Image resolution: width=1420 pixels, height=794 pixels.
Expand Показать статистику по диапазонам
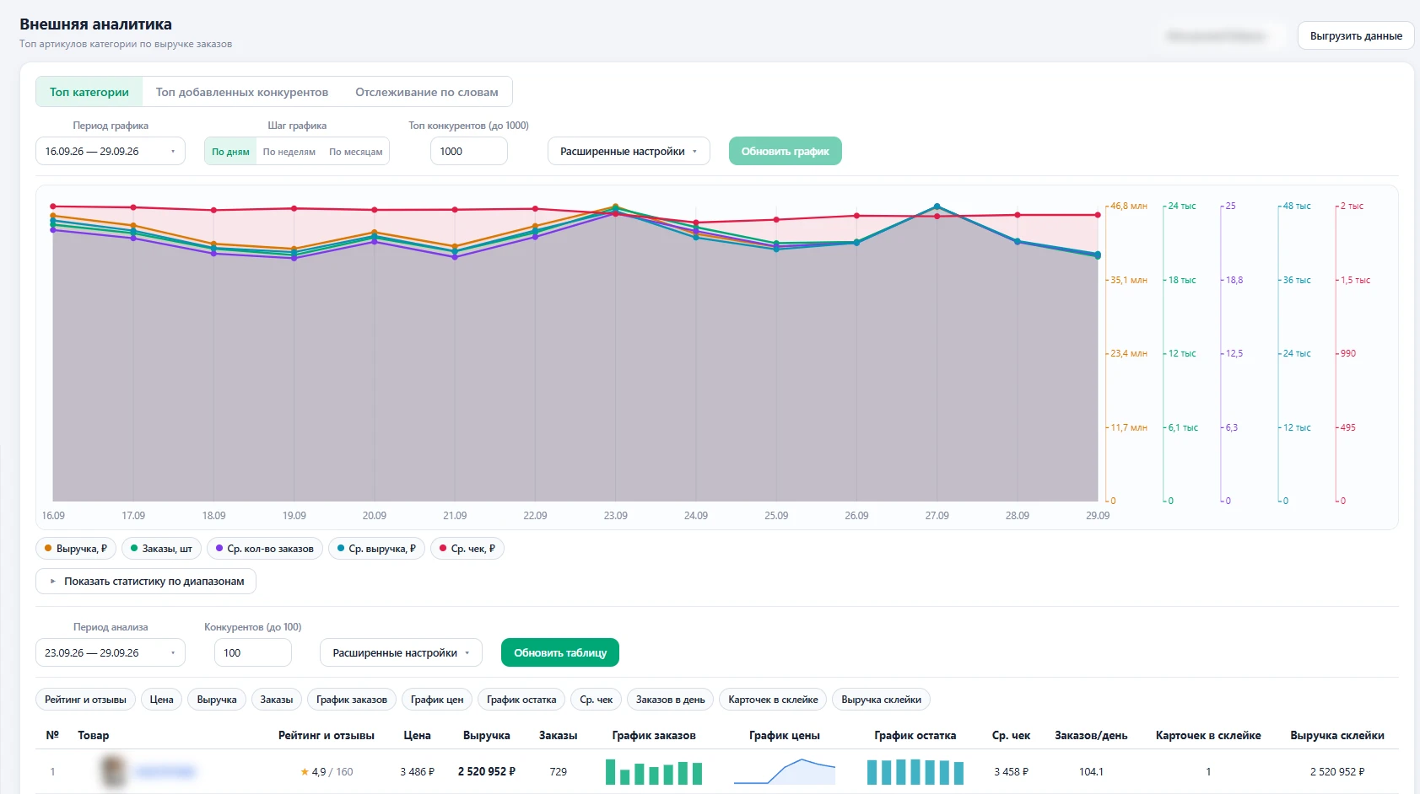(x=146, y=582)
